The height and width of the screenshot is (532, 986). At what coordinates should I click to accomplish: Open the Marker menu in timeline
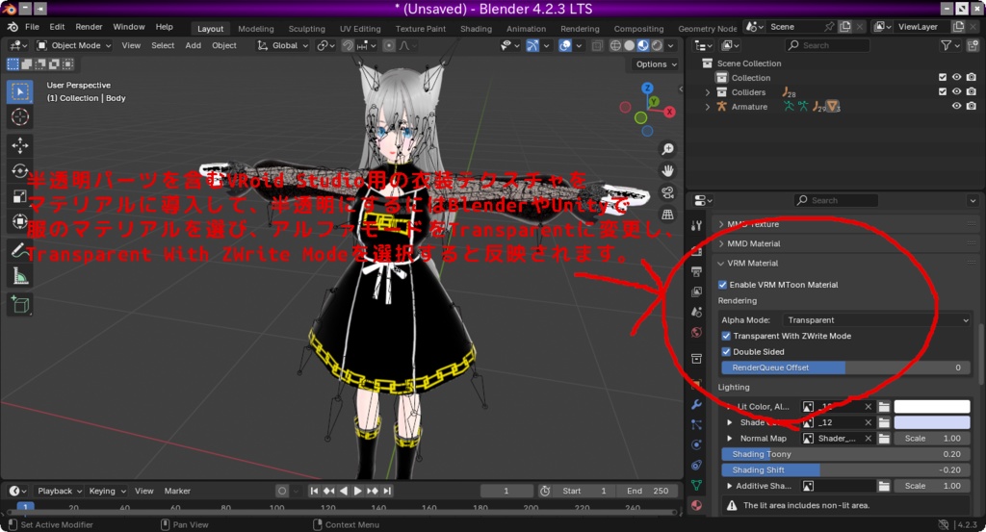pyautogui.click(x=177, y=491)
